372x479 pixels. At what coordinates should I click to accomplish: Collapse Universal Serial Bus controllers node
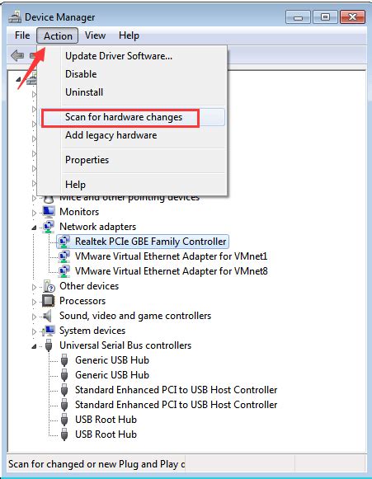[x=34, y=346]
